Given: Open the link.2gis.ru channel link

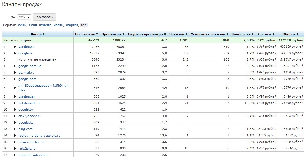Looking at the screenshot, I should (27, 149).
